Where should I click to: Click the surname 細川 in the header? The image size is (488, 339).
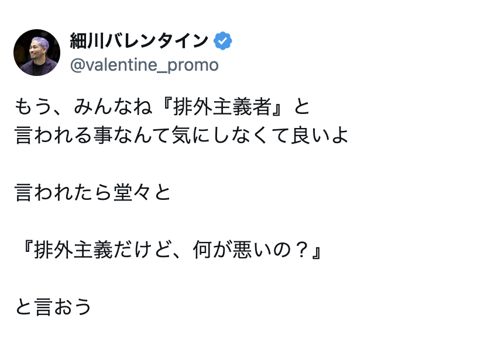(x=87, y=41)
